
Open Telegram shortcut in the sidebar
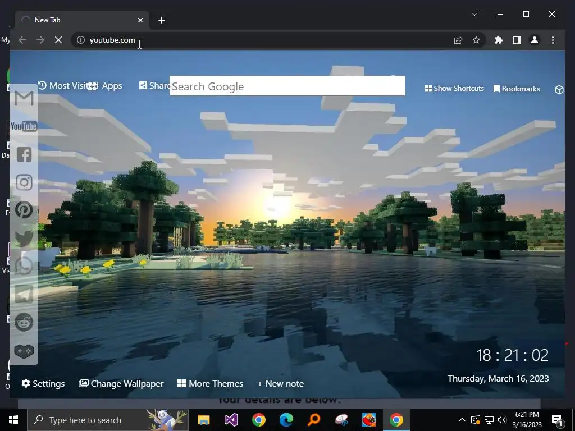click(24, 294)
